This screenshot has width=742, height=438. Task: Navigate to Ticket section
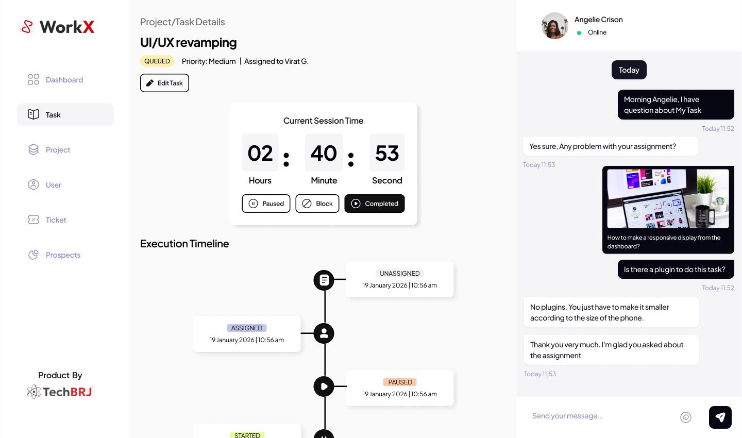click(x=56, y=220)
